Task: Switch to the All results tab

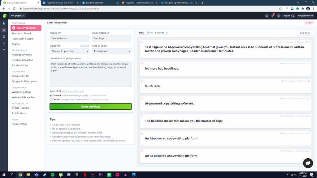Action: pyautogui.click(x=150, y=33)
